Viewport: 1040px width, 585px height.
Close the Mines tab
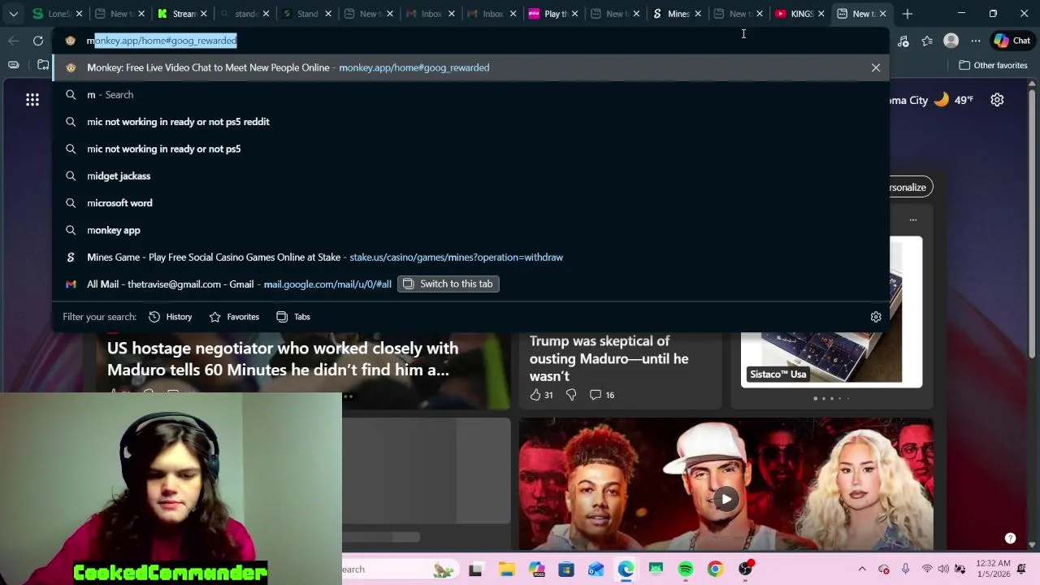pyautogui.click(x=698, y=14)
